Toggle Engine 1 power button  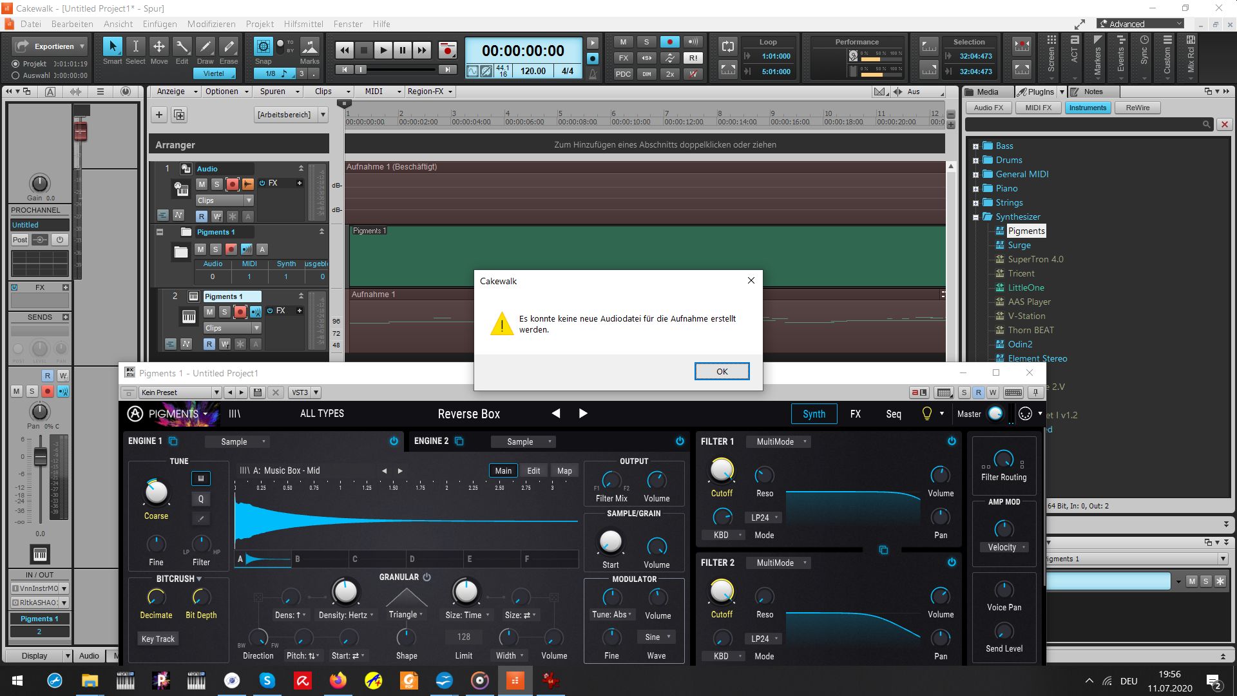tap(394, 441)
